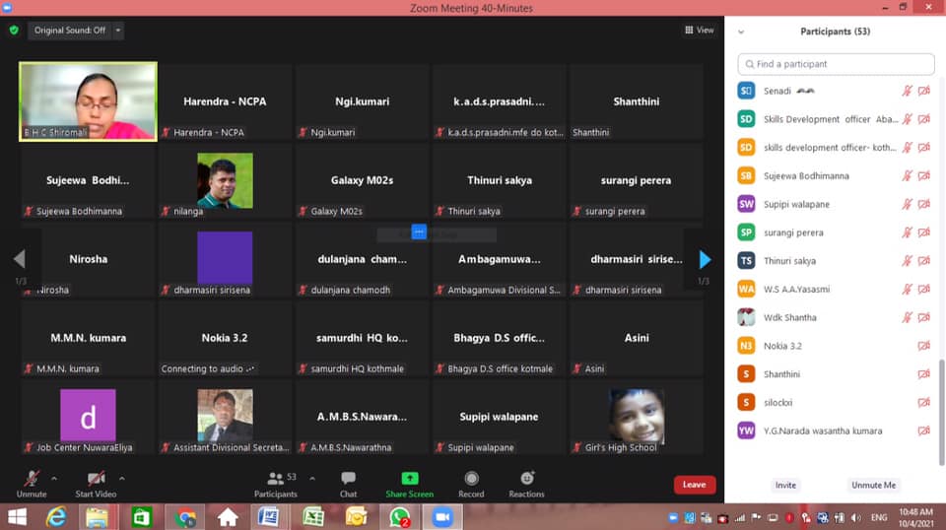Open the Chat icon
This screenshot has width=946, height=530.
point(348,479)
